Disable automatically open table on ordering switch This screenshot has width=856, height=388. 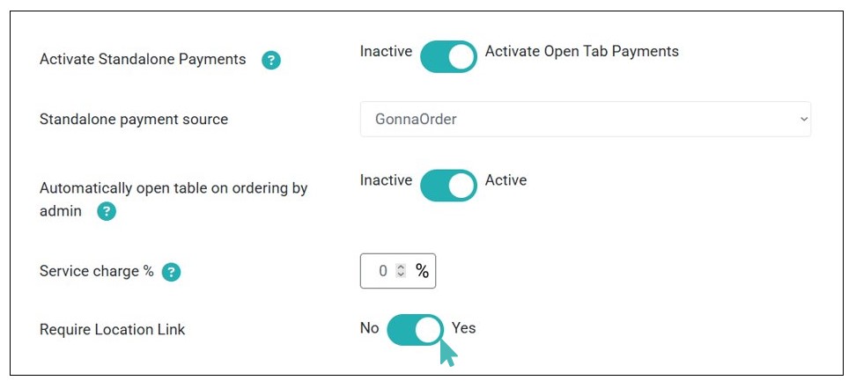pyautogui.click(x=448, y=185)
